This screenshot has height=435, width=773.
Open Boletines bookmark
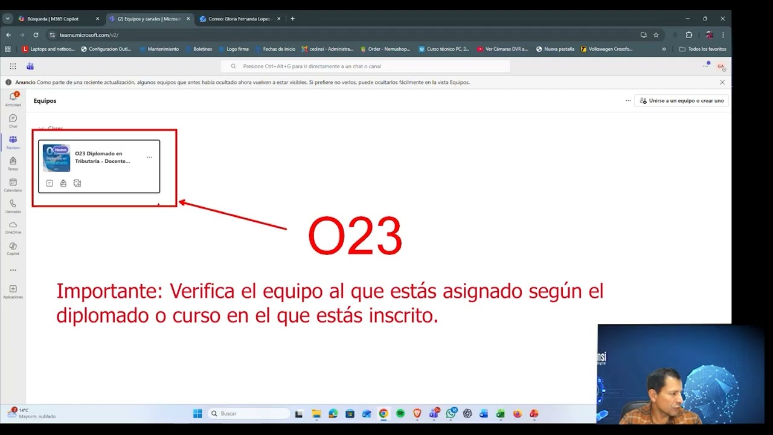click(199, 49)
